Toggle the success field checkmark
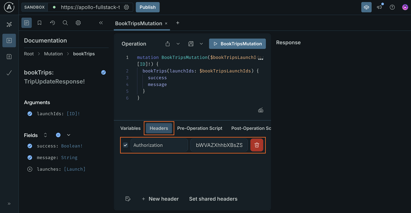 pyautogui.click(x=30, y=146)
